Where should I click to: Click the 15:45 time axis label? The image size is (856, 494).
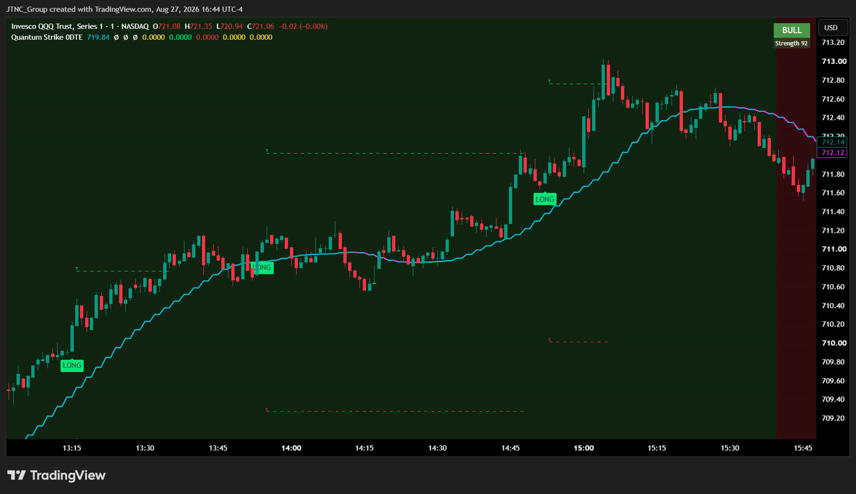click(x=803, y=448)
